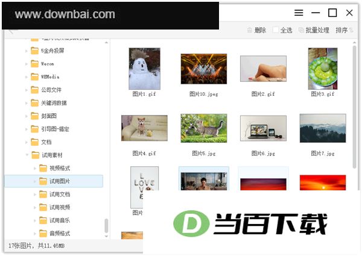Viewport: 362px width, 256px height.
Task: Click the 关键词数据 folder icon
Action: (34, 103)
